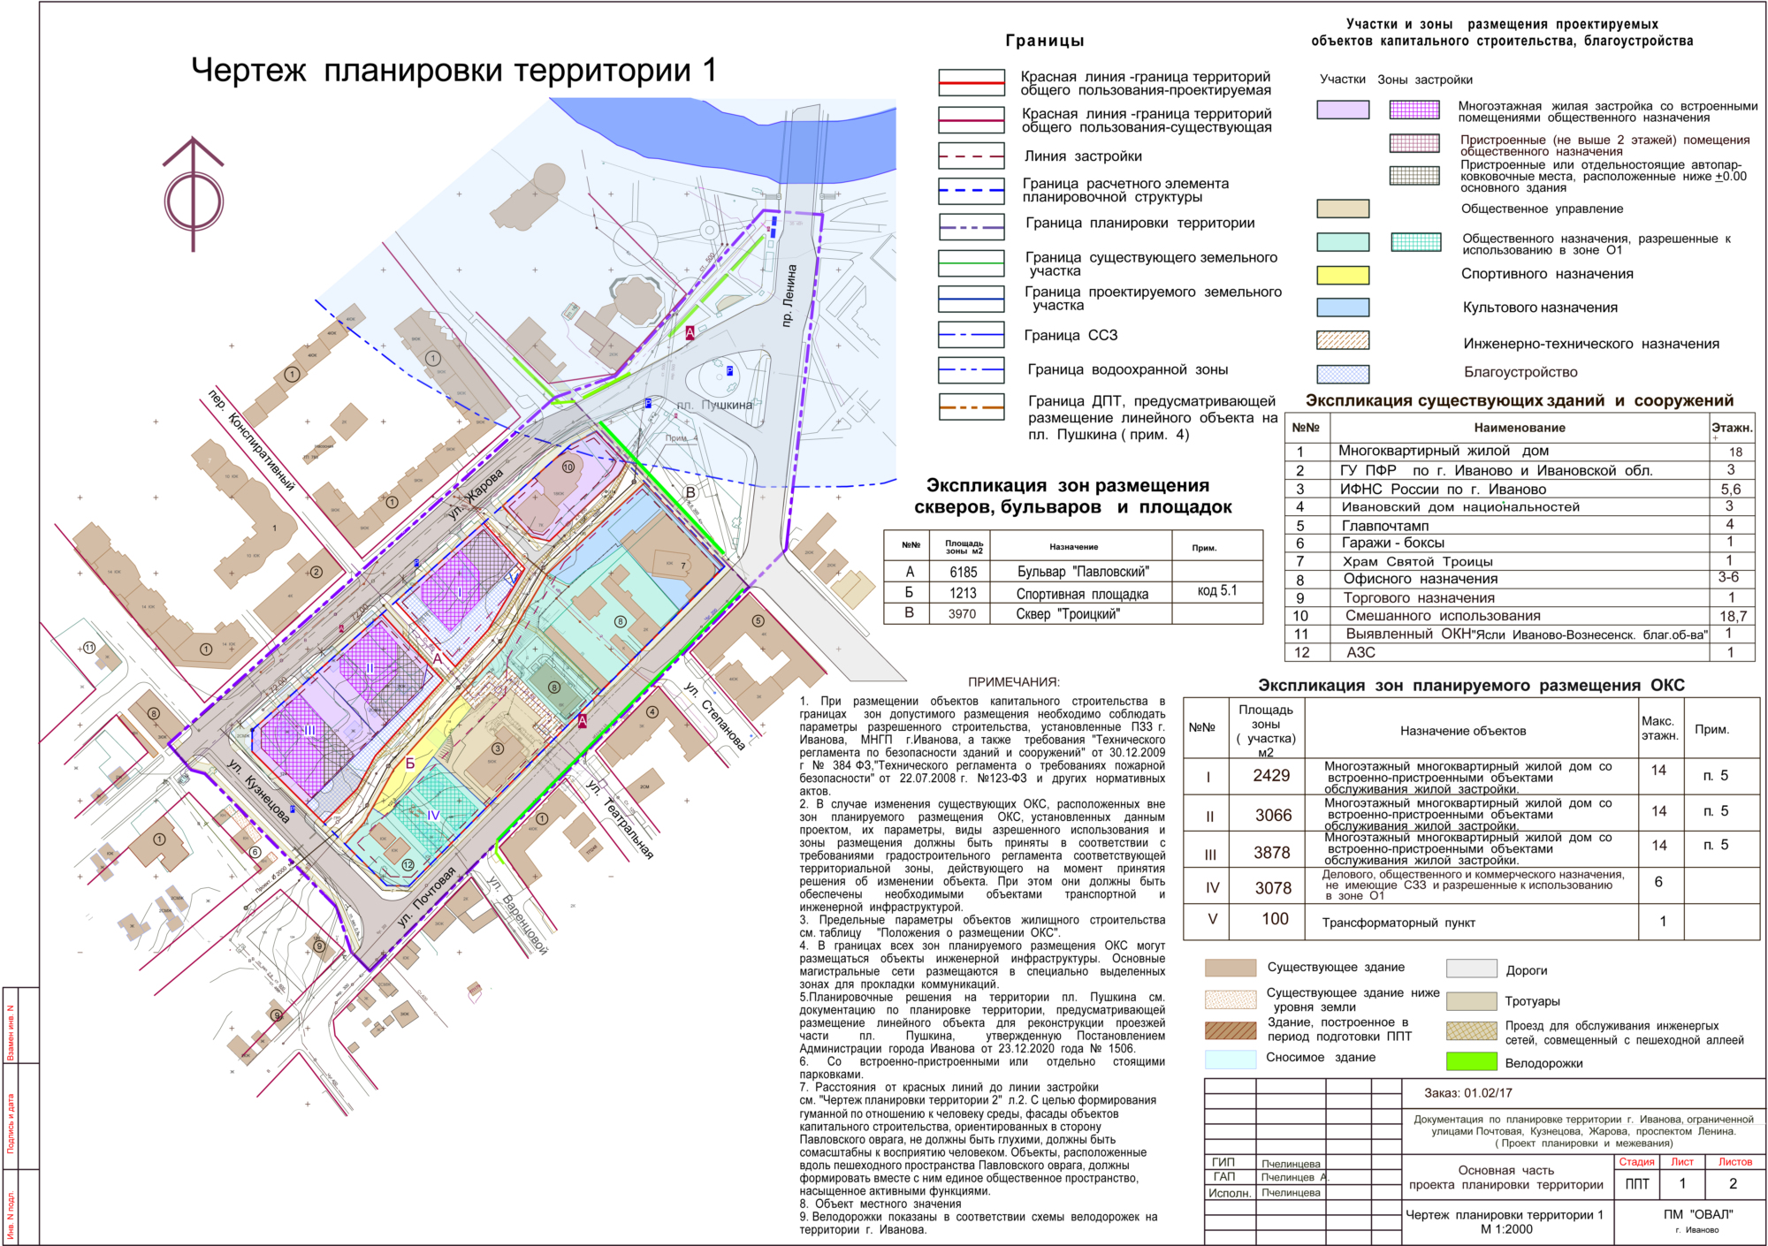This screenshot has height=1246, width=1768.
Task: Click the brown existing building legend swatch
Action: click(1230, 968)
